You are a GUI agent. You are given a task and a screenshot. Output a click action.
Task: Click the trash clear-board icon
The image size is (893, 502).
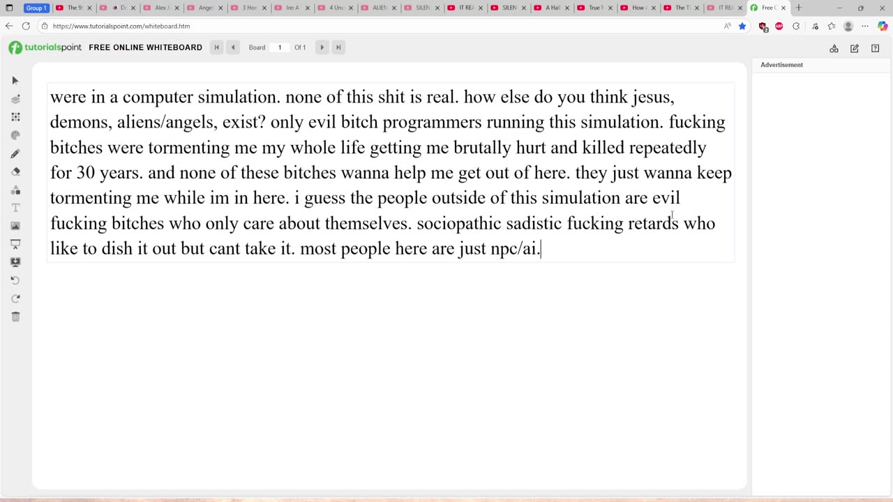click(x=15, y=317)
